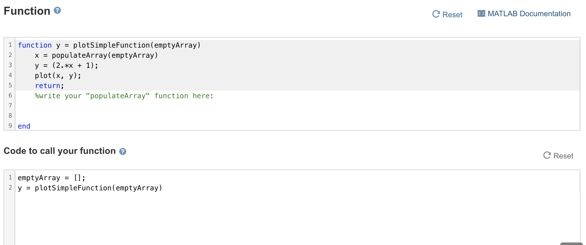
Task: Click the populateArray comment on line 6
Action: [124, 96]
